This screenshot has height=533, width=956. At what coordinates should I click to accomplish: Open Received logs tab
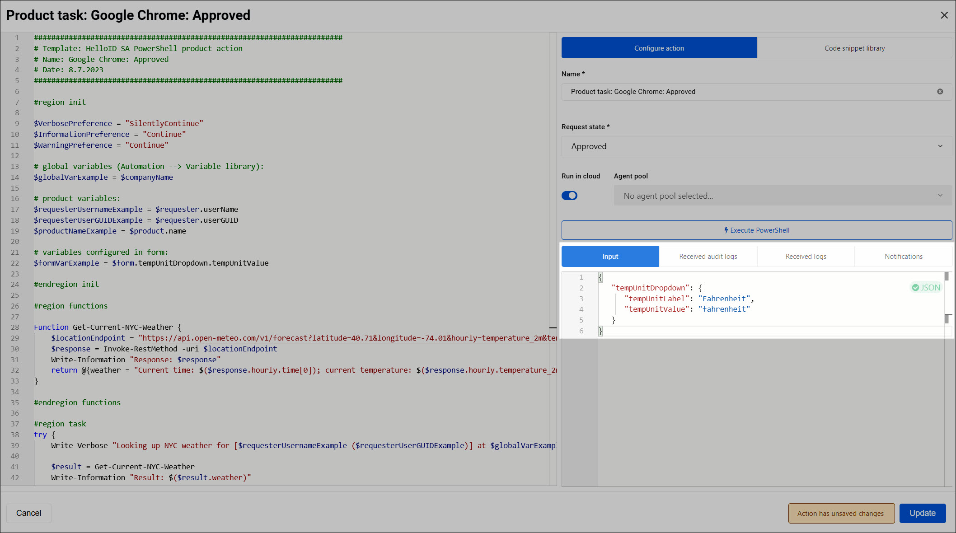806,257
